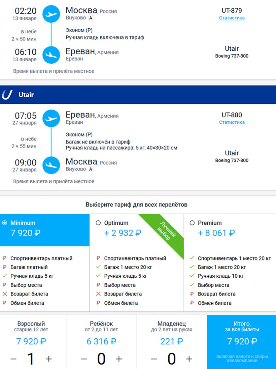Click the Yerevan 07:05 departure plane icon

51,118
